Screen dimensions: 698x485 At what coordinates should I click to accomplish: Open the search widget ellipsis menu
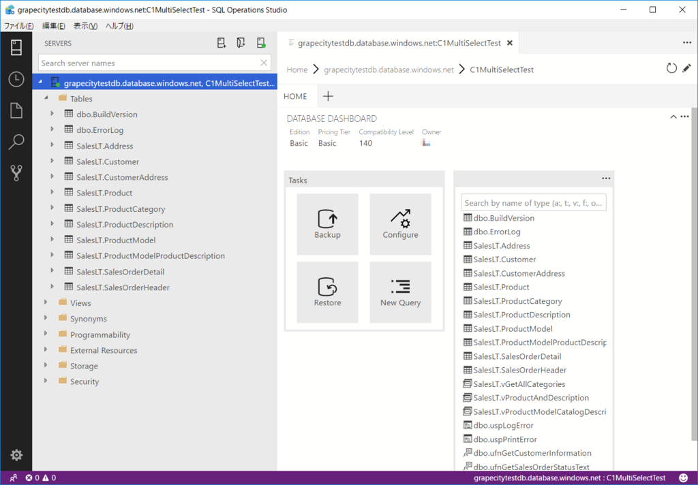(606, 178)
